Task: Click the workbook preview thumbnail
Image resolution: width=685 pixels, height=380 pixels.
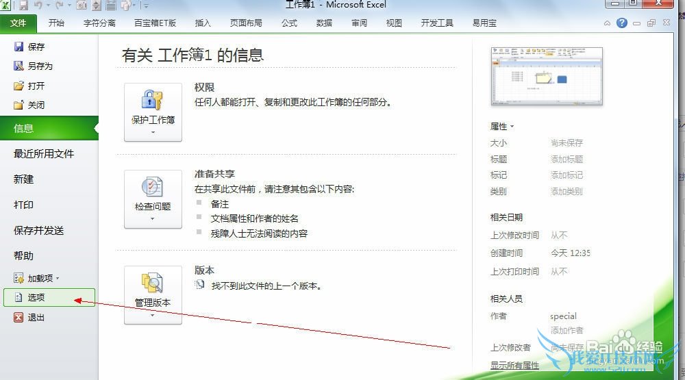Action: click(x=547, y=77)
